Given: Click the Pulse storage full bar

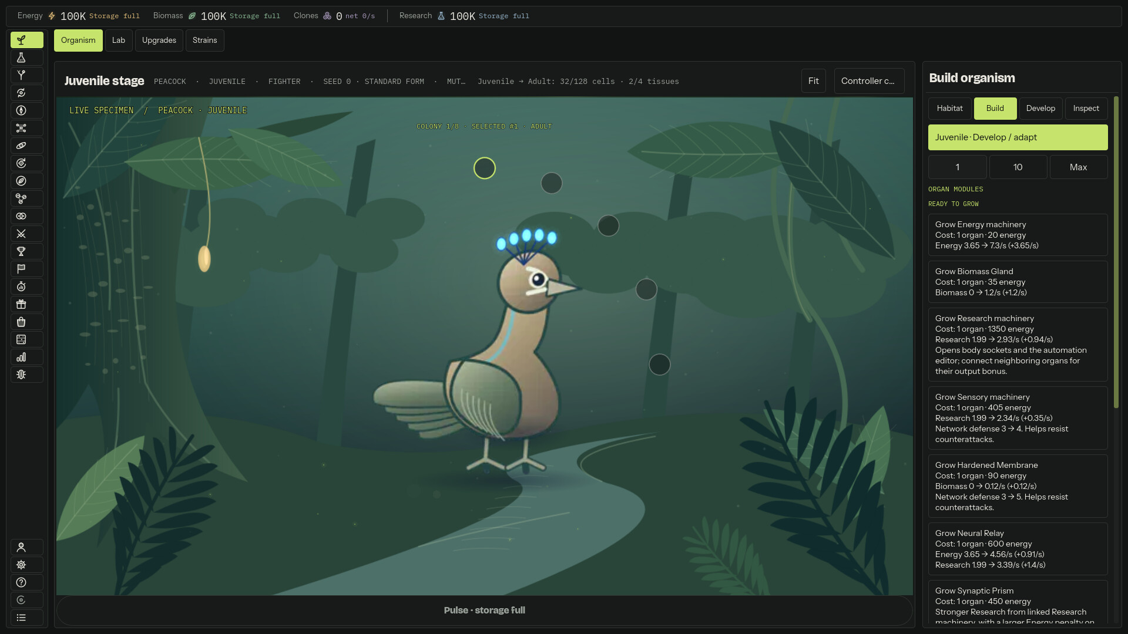Looking at the screenshot, I should pos(484,611).
